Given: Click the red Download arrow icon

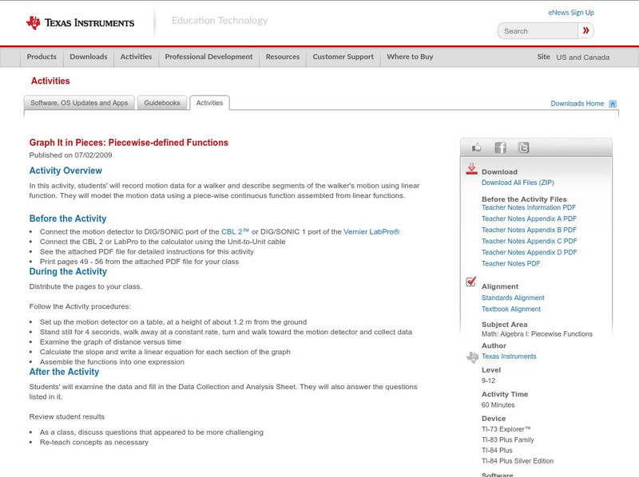Looking at the screenshot, I should [471, 169].
